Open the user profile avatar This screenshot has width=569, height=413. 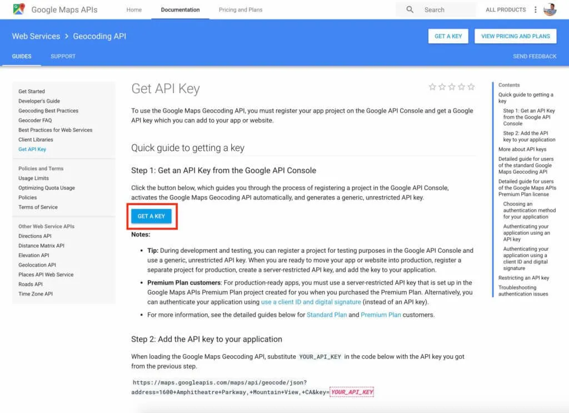(550, 9)
